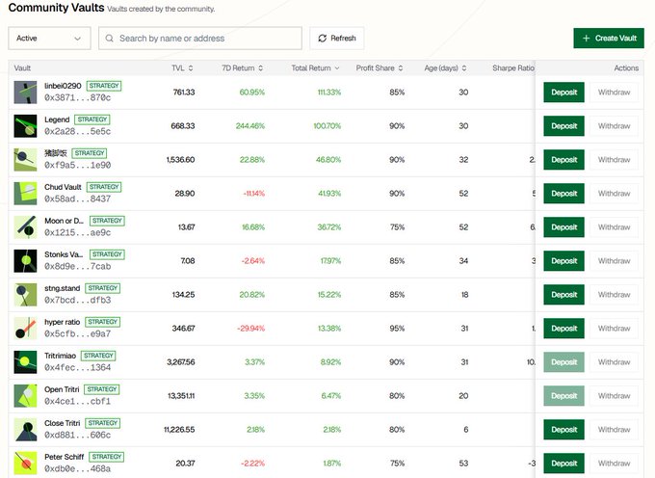Click the STRATEGY tag beside Peter Schiff
The height and width of the screenshot is (478, 655).
click(107, 457)
